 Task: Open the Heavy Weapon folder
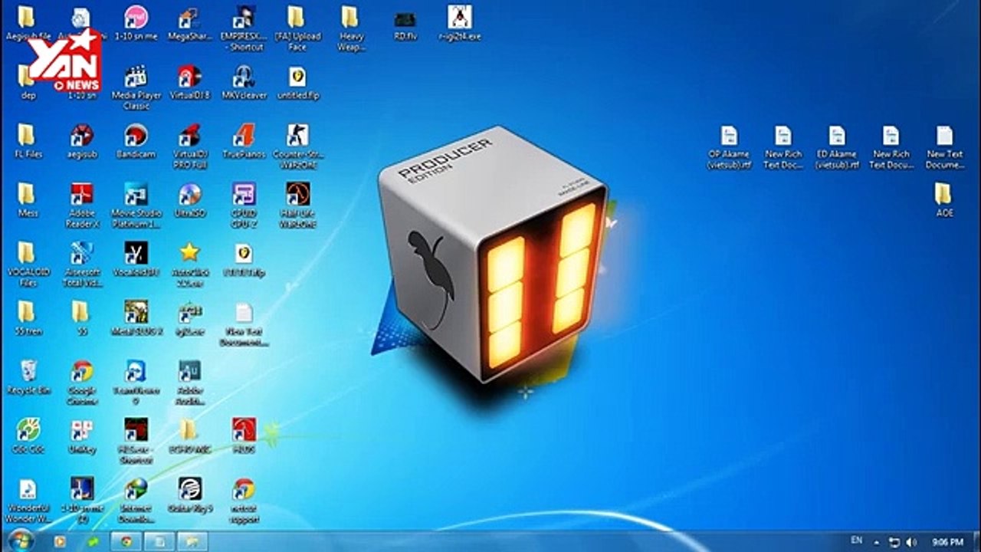[350, 29]
